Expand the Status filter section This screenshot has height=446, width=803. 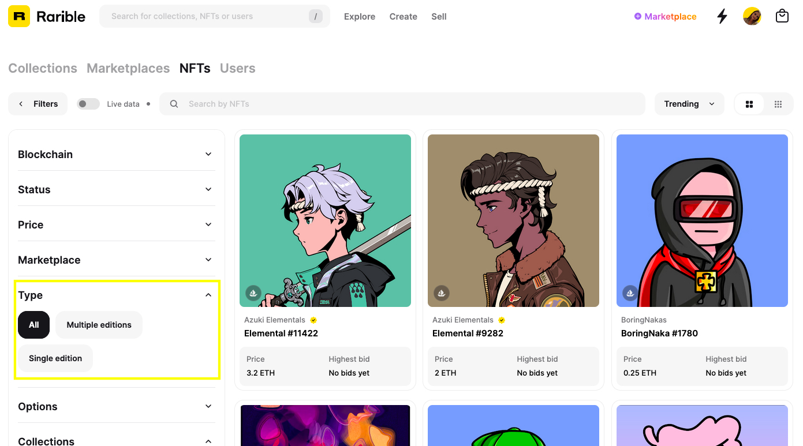point(117,189)
